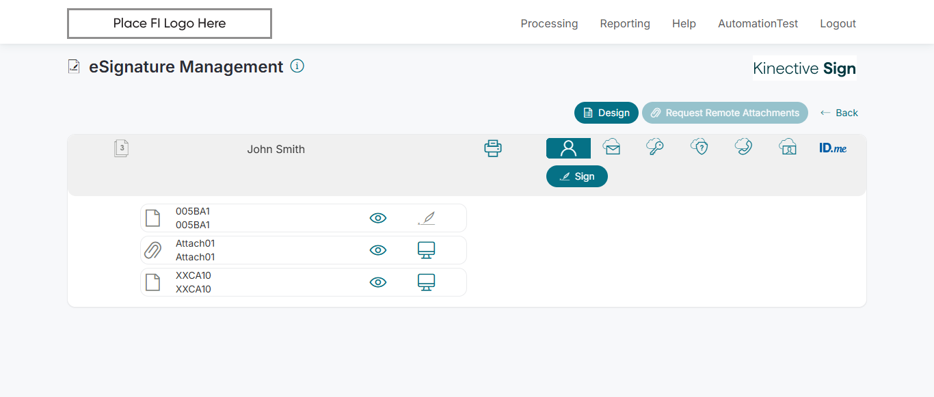
Task: Click the John Smith signer name
Action: [276, 149]
